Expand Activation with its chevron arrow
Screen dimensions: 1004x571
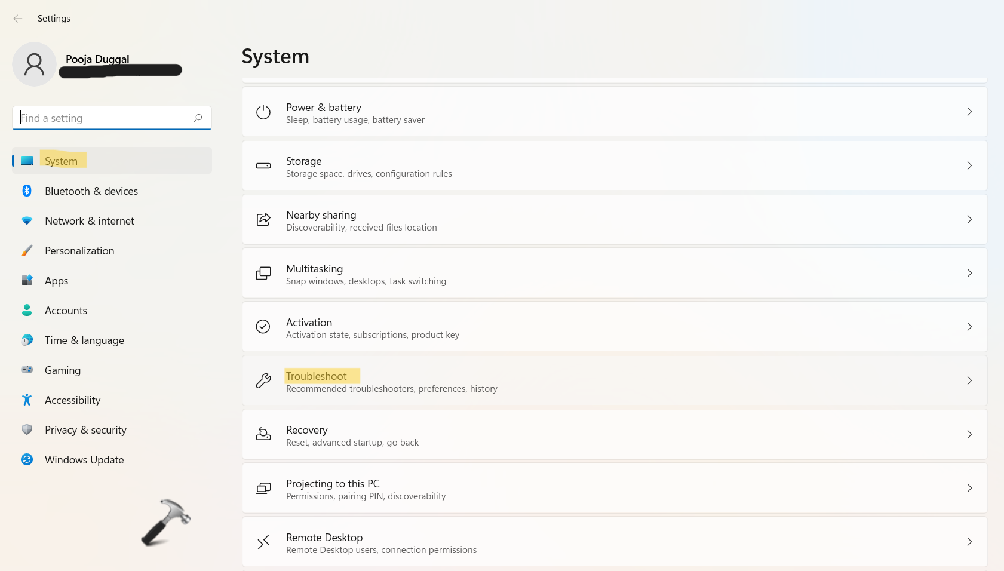pos(969,327)
